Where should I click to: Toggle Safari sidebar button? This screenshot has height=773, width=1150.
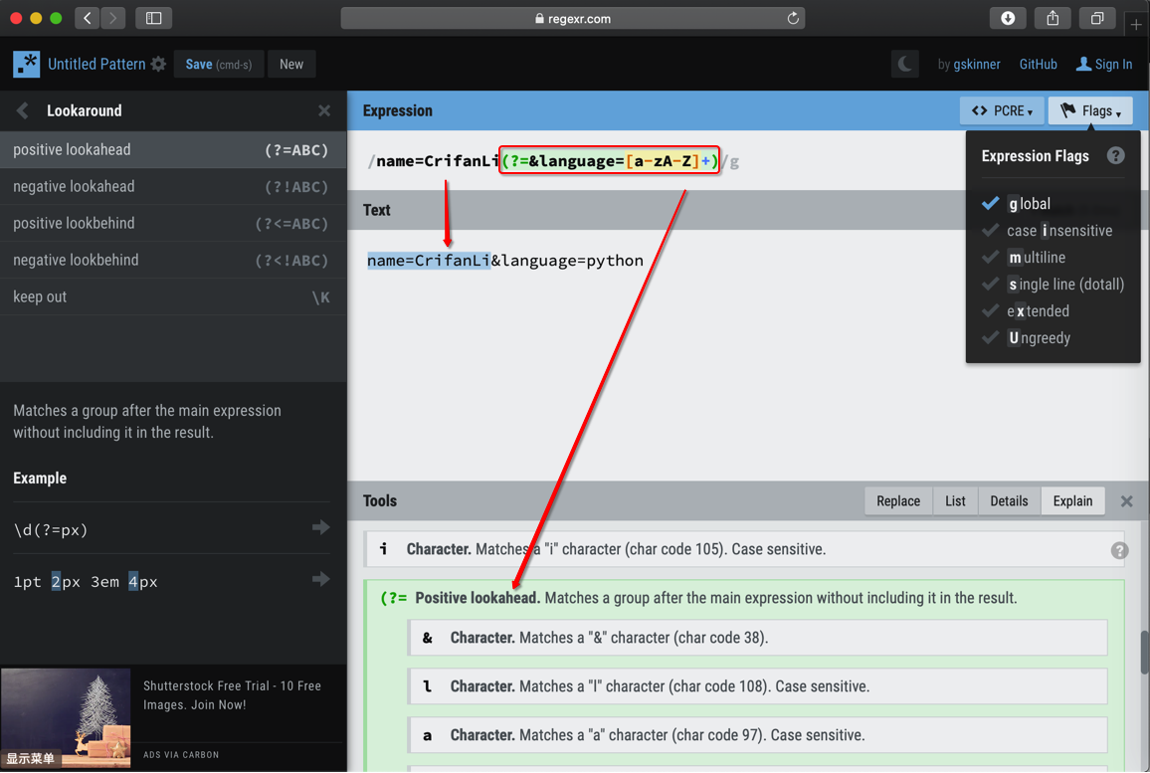(x=154, y=18)
